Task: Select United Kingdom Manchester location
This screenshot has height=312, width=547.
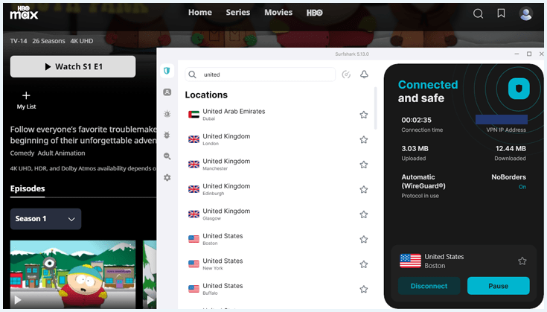Action: 278,165
